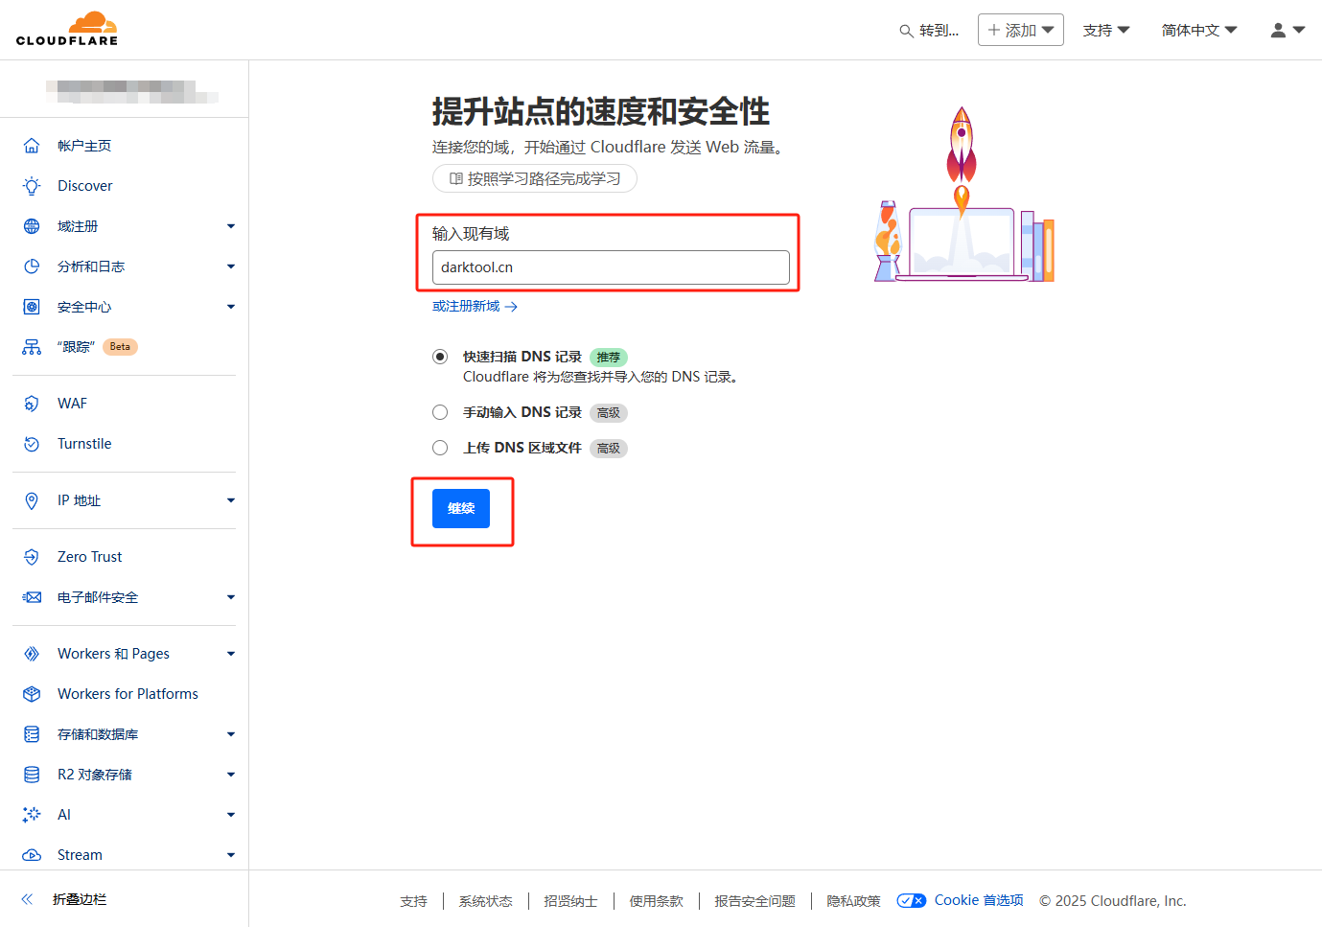
Task: Click the globe icon beside 域注册
Action: click(32, 226)
